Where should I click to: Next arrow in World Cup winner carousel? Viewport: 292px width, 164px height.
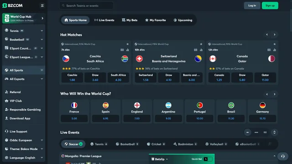coord(275,94)
